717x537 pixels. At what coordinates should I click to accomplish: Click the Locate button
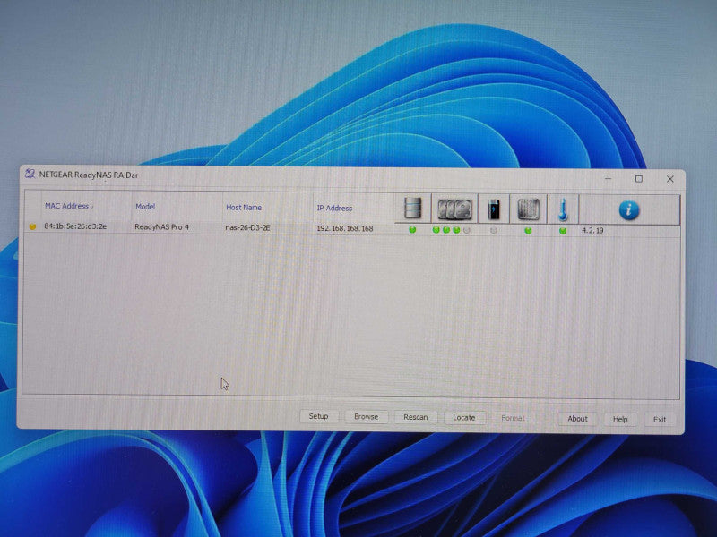pyautogui.click(x=464, y=418)
